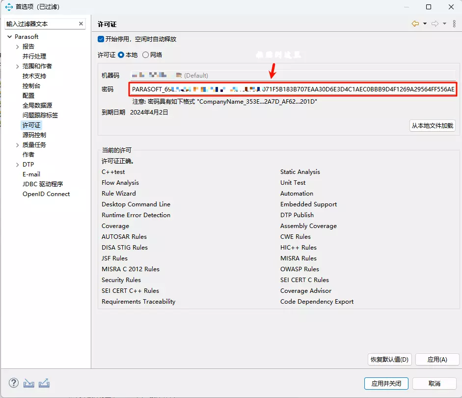
Task: Select 并行处理 in the preferences tree
Action: 34,57
